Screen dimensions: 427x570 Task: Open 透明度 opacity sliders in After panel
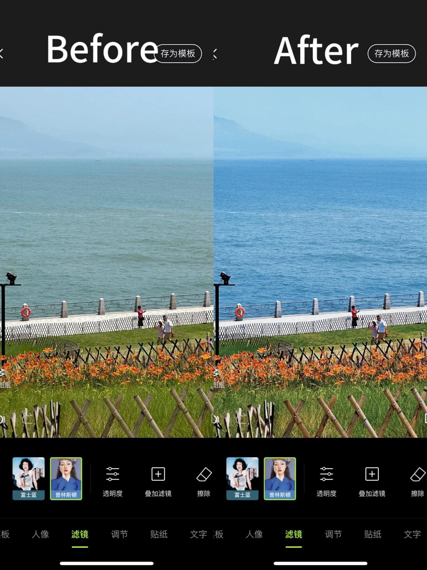coord(326,480)
